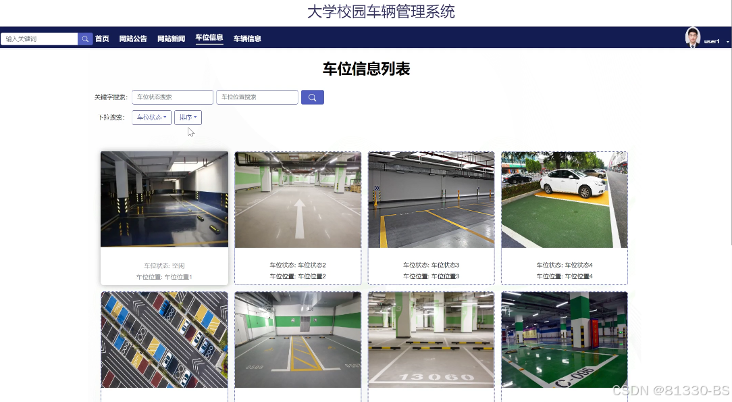Open the garage with white arrow thumbnail

click(x=298, y=200)
